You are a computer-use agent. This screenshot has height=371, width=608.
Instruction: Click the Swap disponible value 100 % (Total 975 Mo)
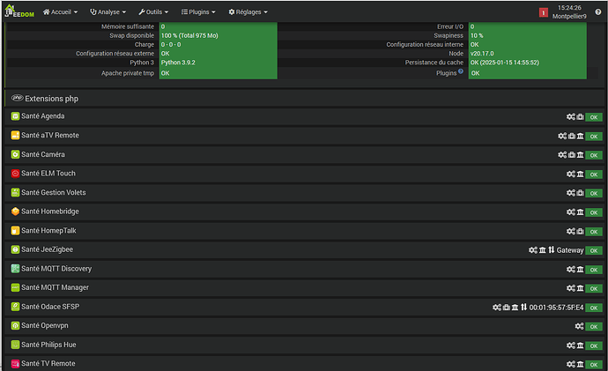tap(219, 35)
